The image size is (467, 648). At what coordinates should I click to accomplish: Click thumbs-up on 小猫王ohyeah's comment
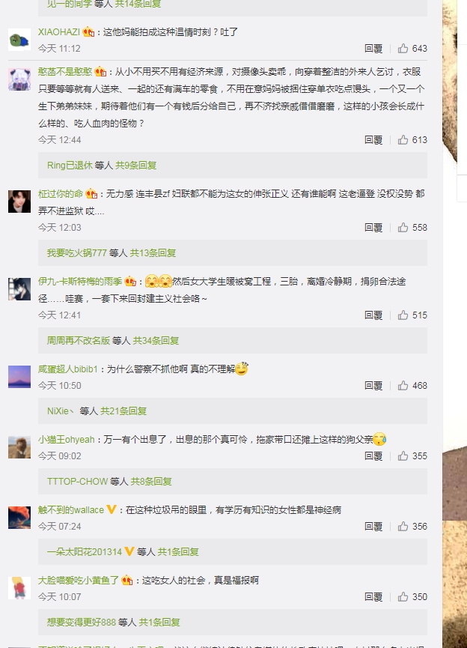tap(403, 455)
